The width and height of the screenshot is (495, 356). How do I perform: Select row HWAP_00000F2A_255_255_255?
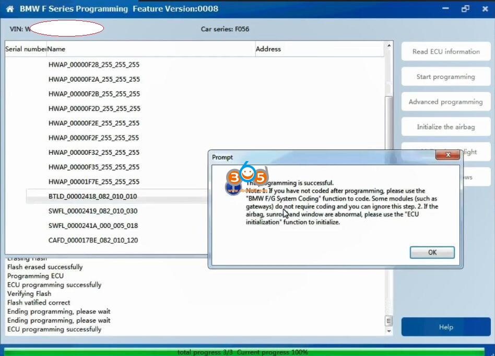94,79
